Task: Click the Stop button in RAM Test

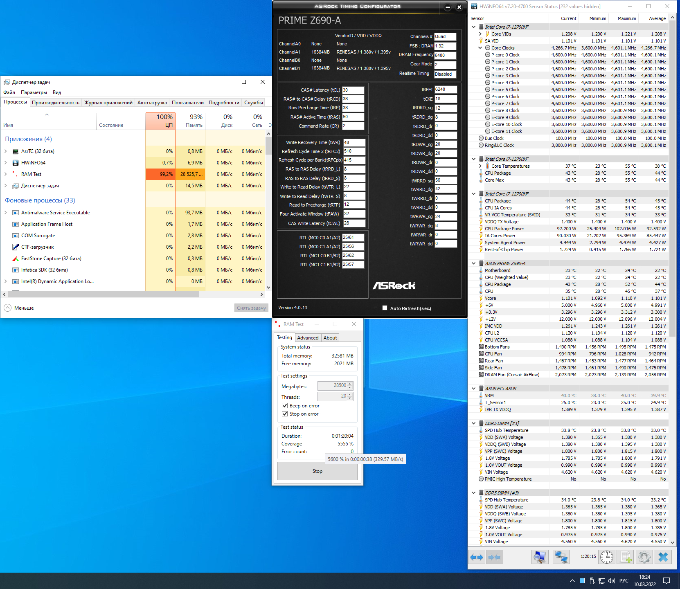Action: (x=317, y=471)
